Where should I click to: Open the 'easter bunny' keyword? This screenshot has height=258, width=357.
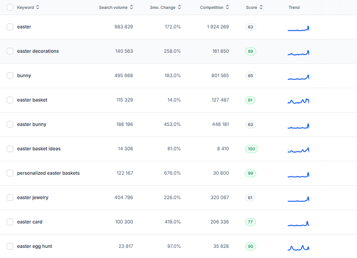pos(32,124)
